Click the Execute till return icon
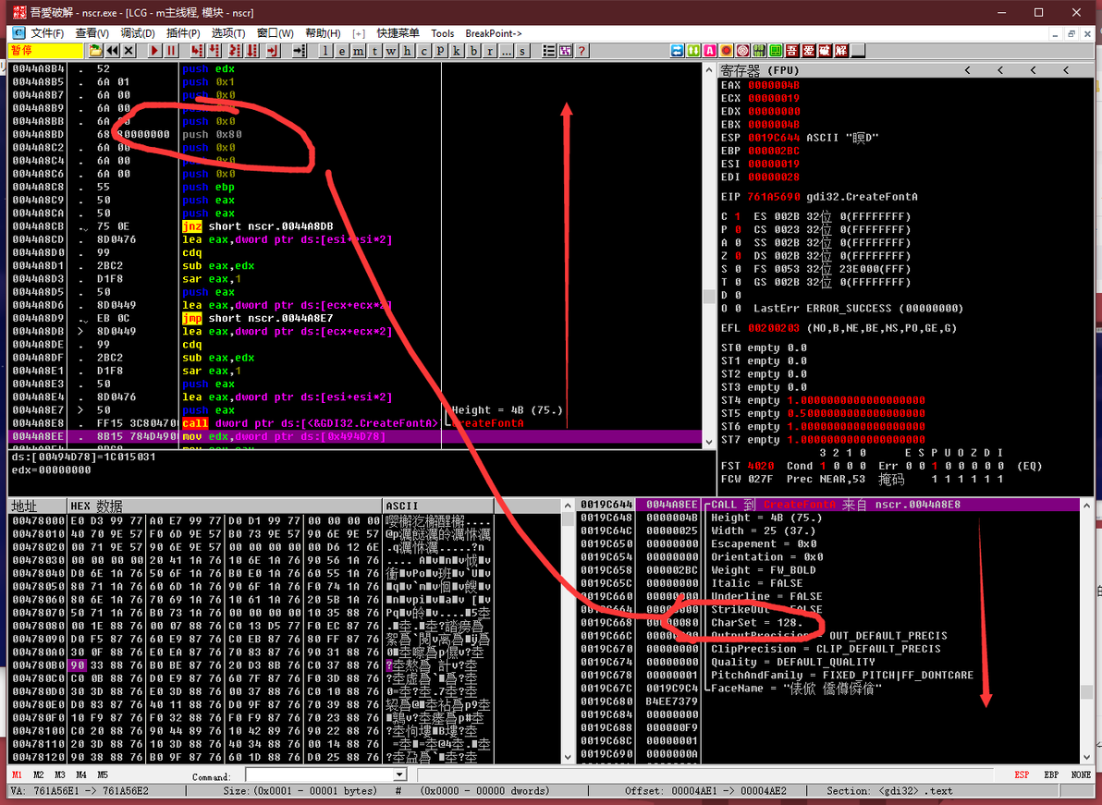This screenshot has height=805, width=1102. click(x=274, y=51)
